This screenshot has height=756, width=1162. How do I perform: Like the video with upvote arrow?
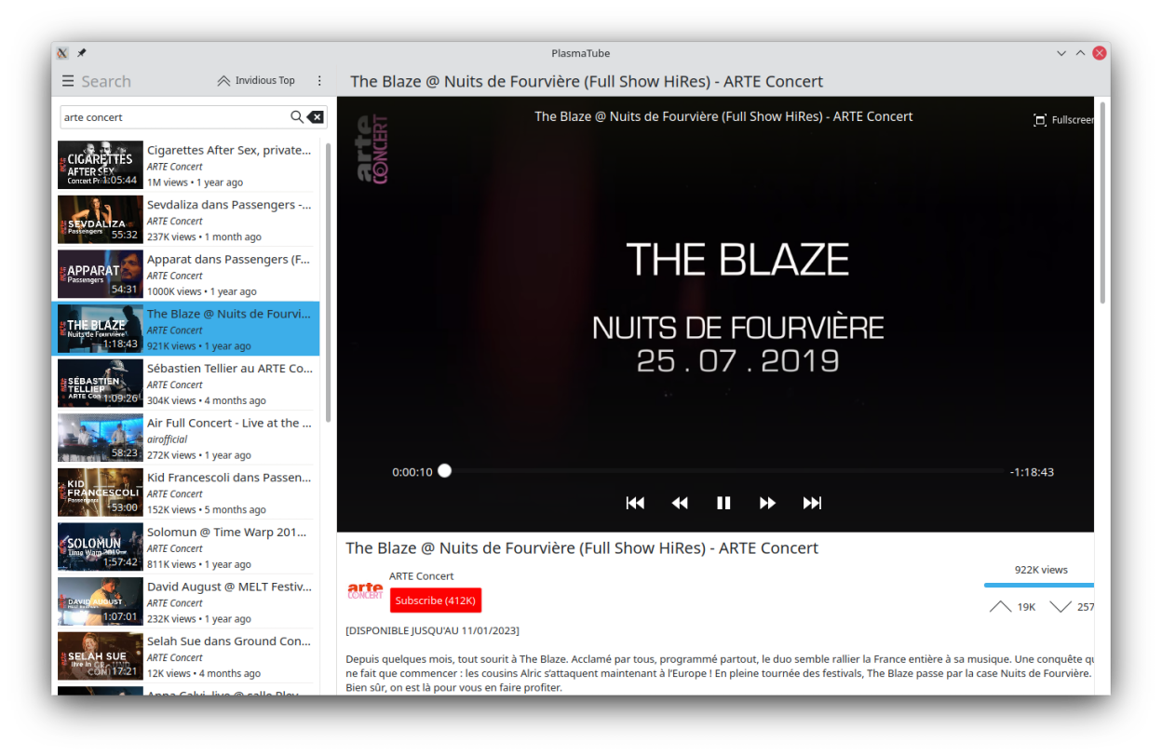pos(1001,607)
